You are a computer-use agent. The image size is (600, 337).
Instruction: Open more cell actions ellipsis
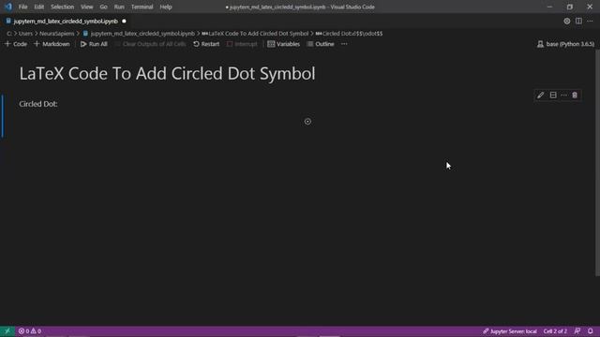564,95
